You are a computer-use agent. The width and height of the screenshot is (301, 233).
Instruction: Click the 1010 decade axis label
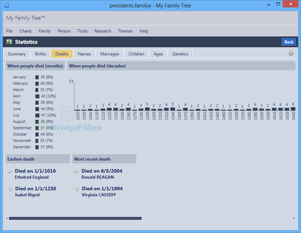(x=78, y=116)
